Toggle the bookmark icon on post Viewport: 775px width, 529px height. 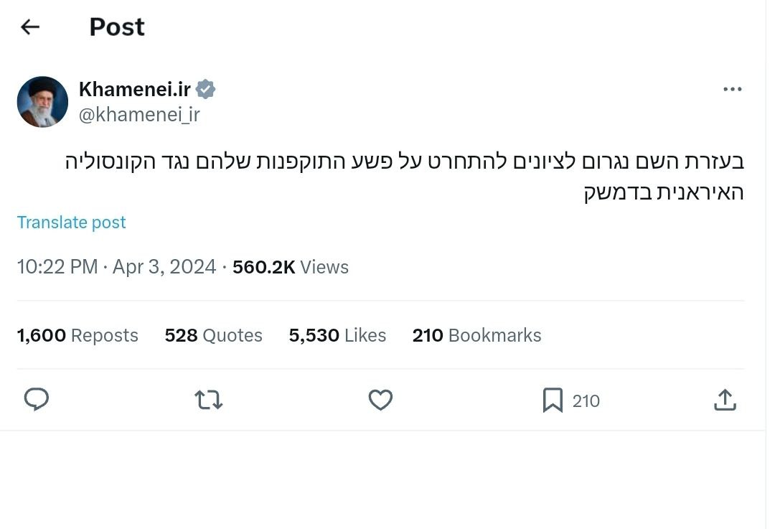pyautogui.click(x=553, y=400)
